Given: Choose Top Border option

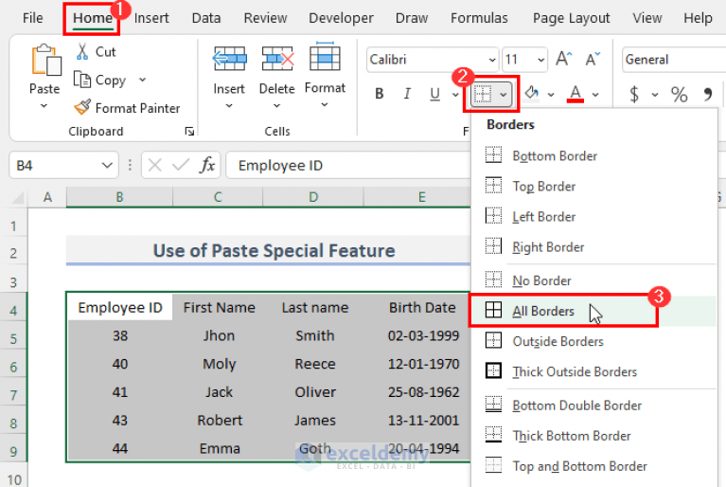Looking at the screenshot, I should pos(594,187).
